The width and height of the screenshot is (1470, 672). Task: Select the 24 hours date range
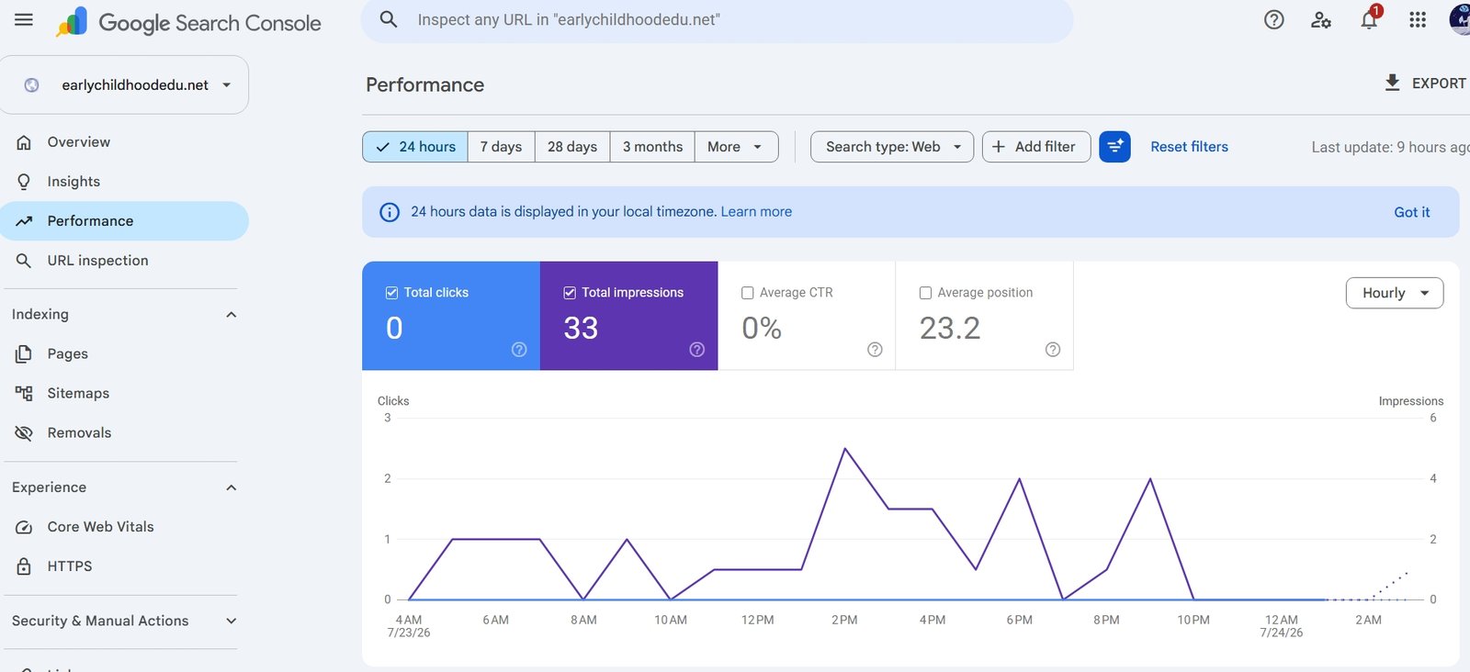(415, 147)
